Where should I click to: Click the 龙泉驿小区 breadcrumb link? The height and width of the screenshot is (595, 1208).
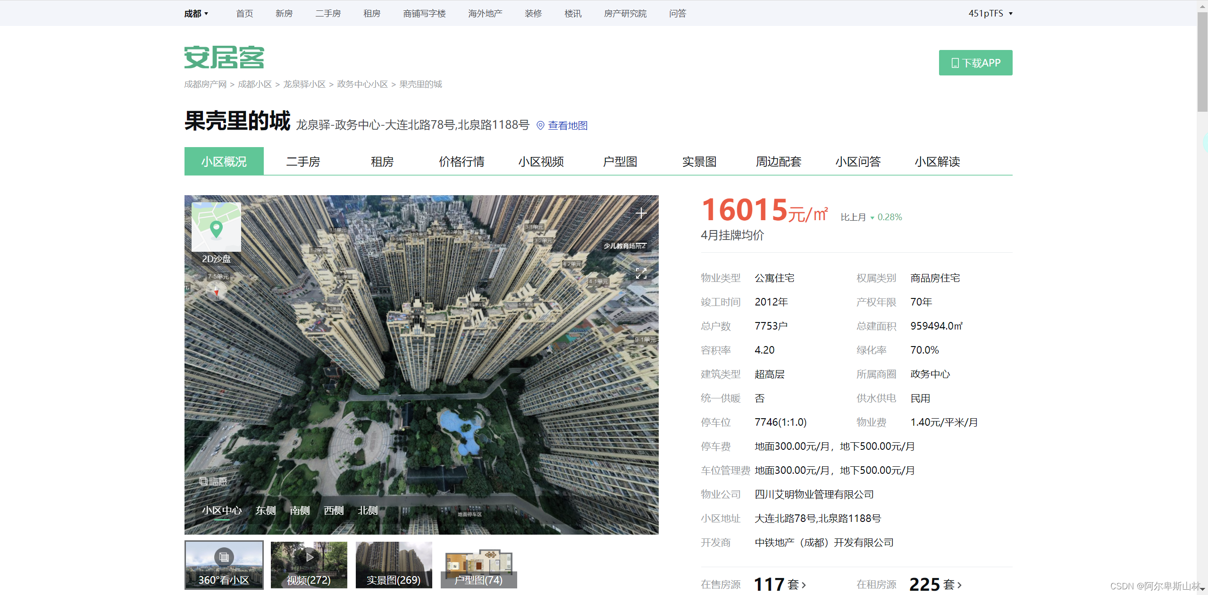pos(304,84)
